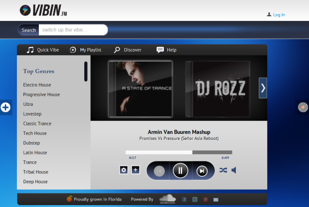309x207 pixels.
Task: Expand the left side plus panel
Action: (6, 107)
